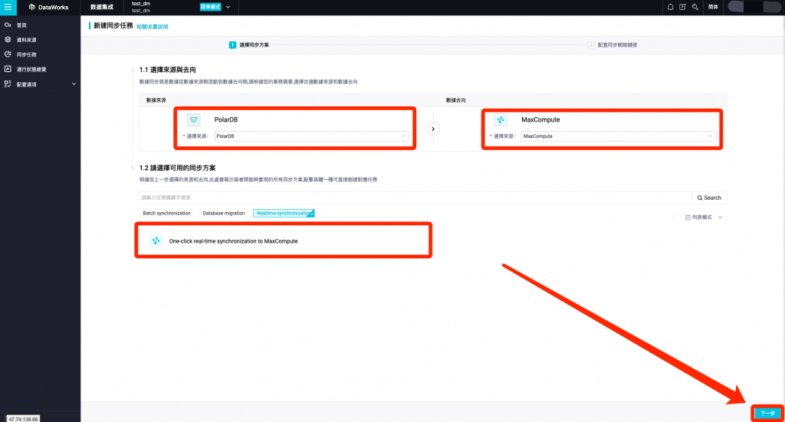This screenshot has width=785, height=422.
Task: Click the MaxCompute destination icon
Action: tap(500, 119)
